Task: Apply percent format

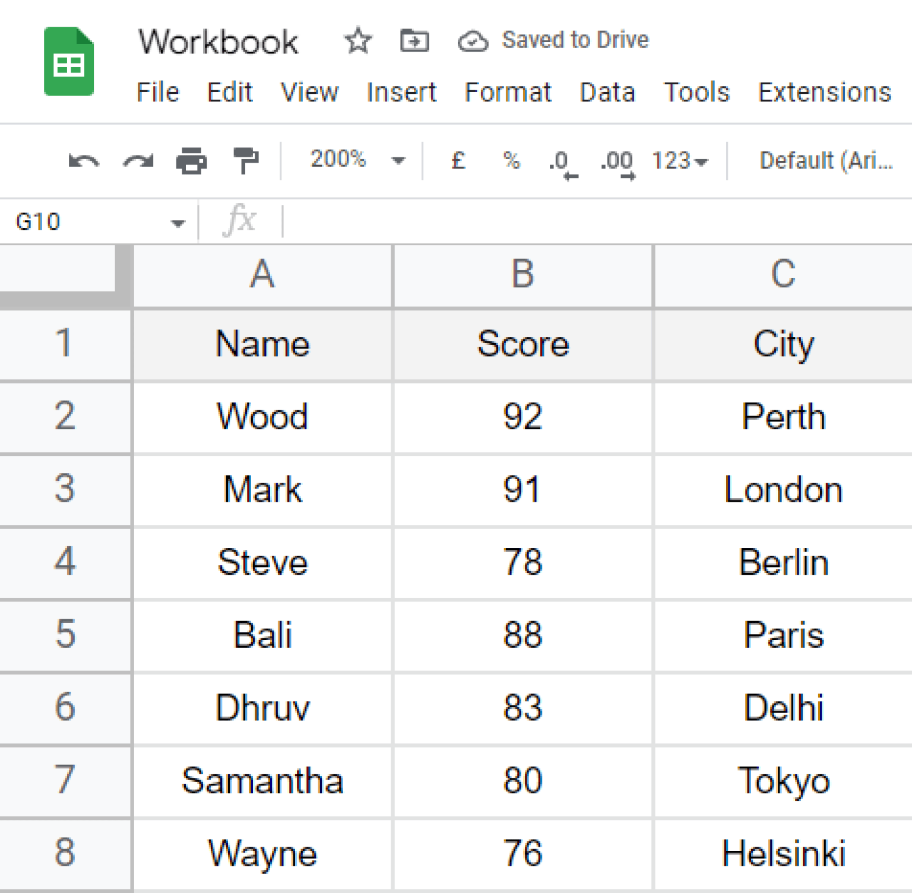Action: pyautogui.click(x=511, y=160)
